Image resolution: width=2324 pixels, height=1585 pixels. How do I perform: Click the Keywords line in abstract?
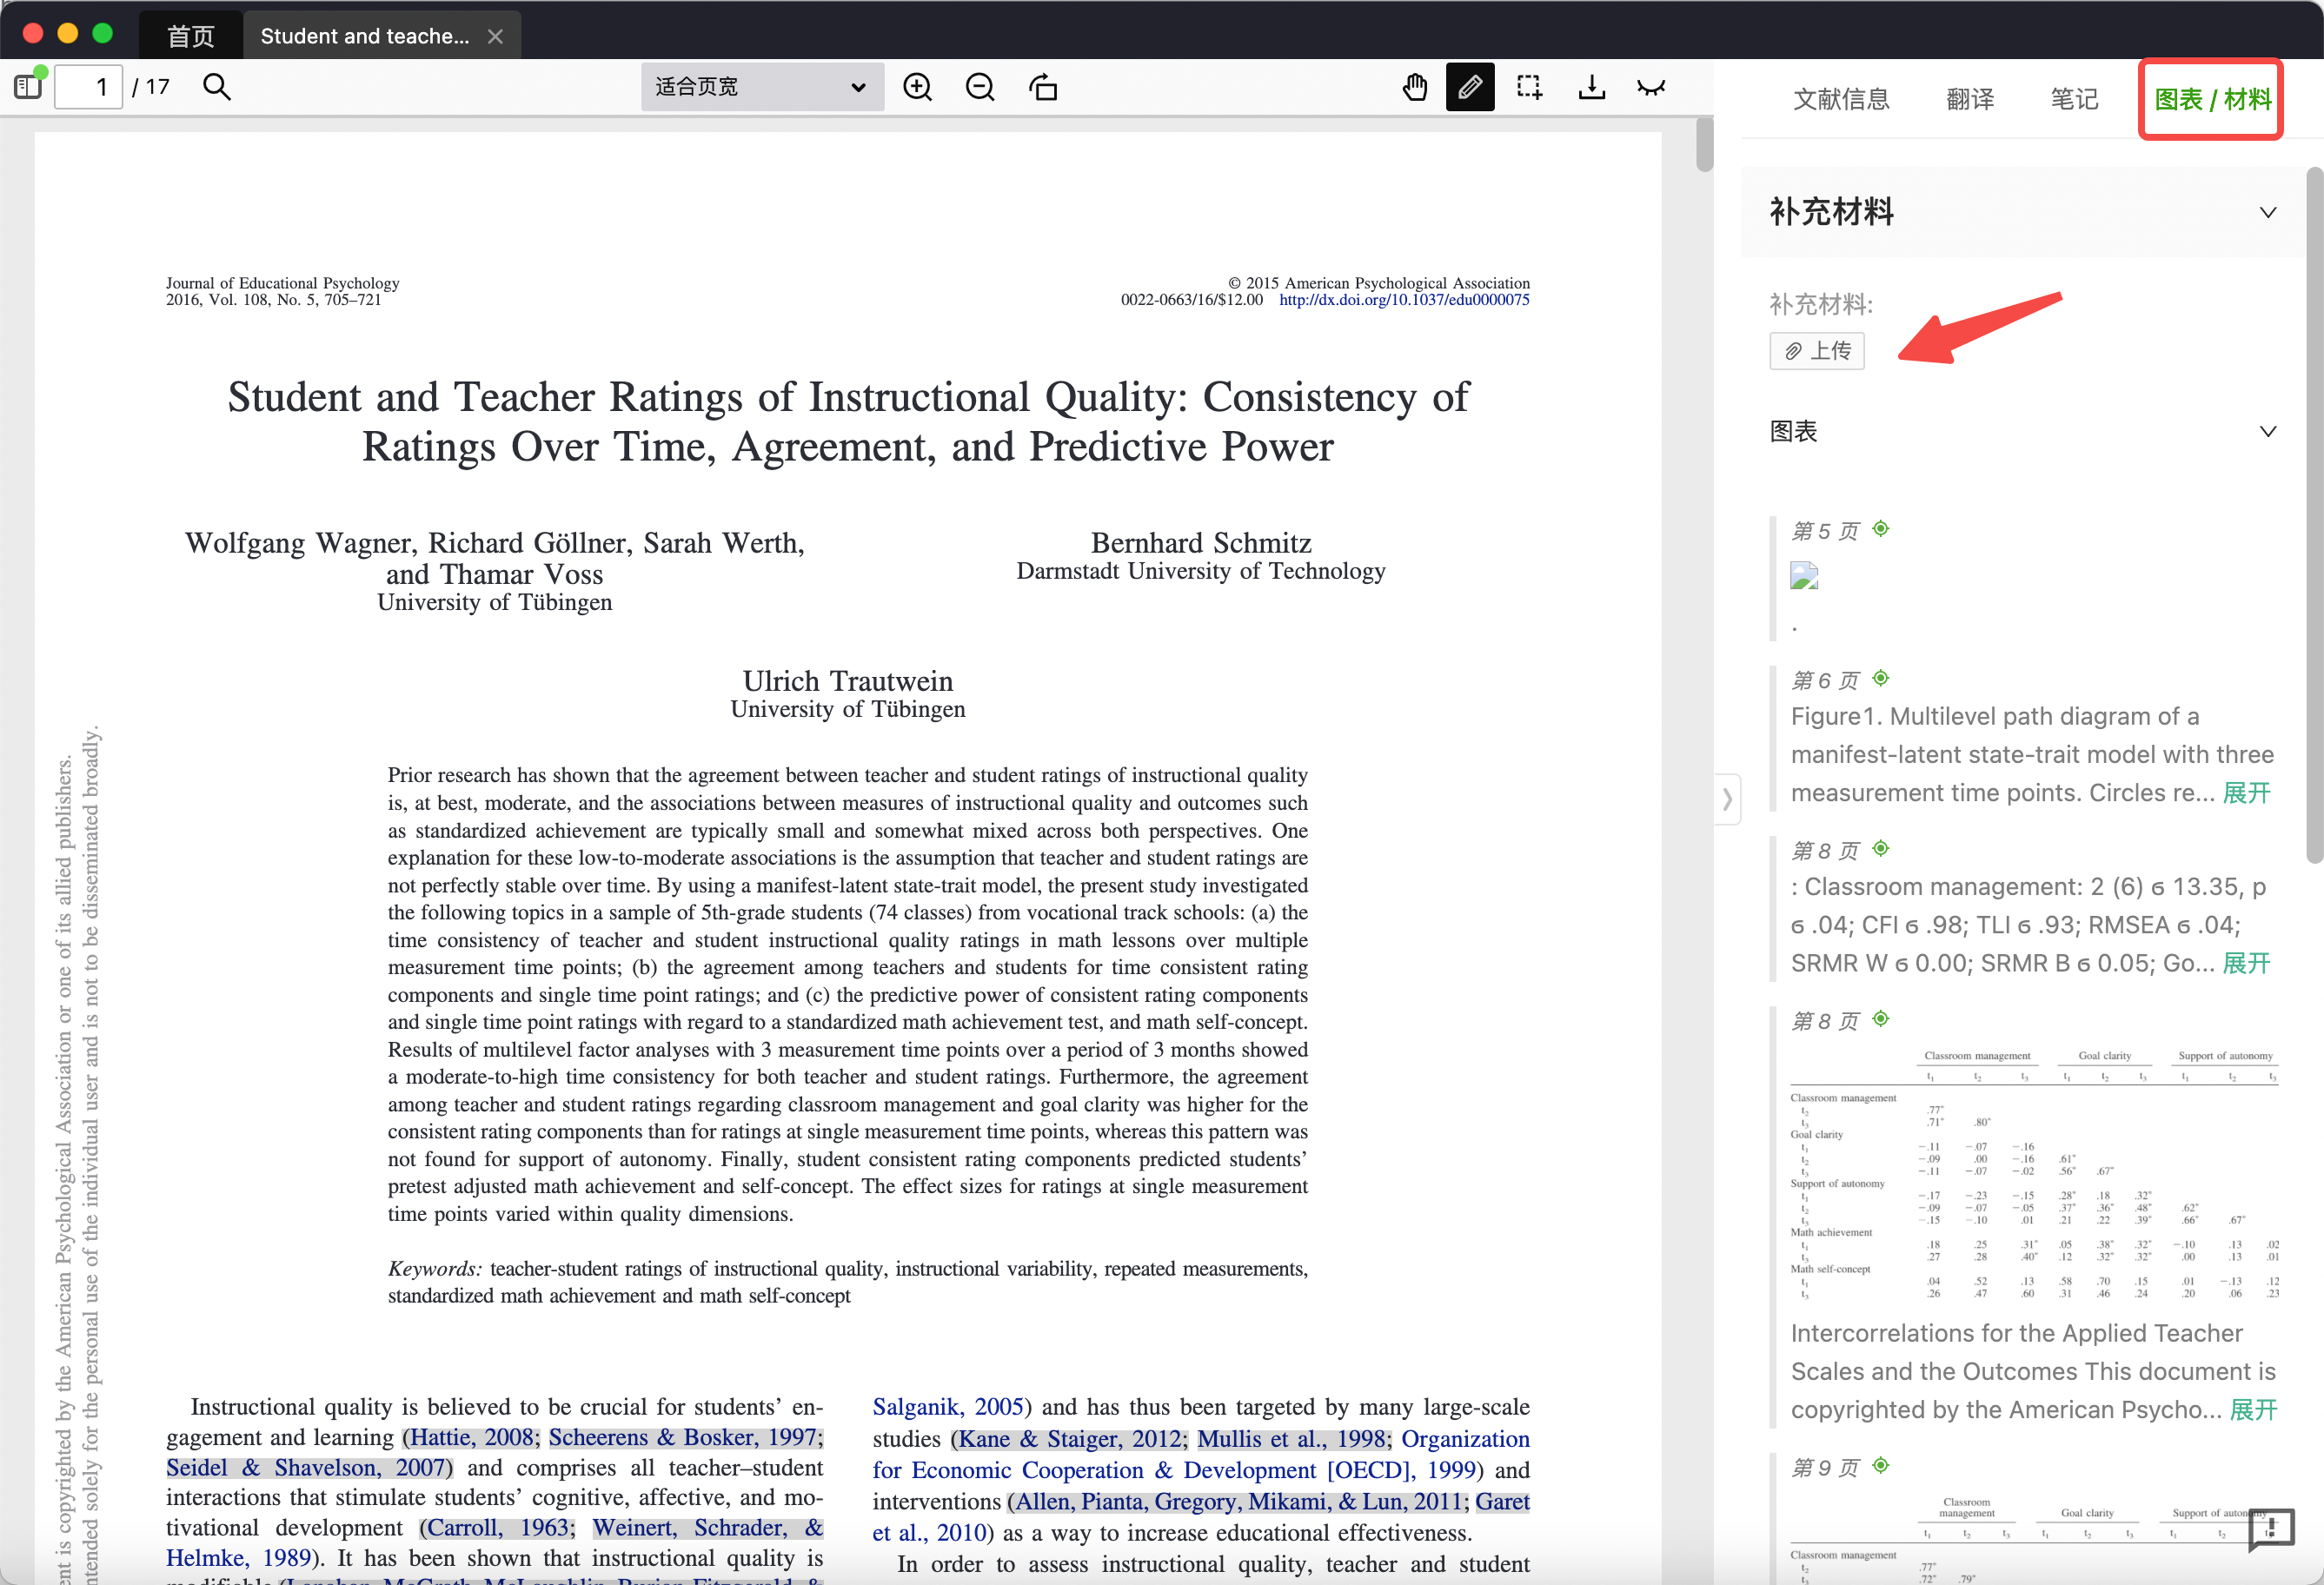[x=848, y=1282]
